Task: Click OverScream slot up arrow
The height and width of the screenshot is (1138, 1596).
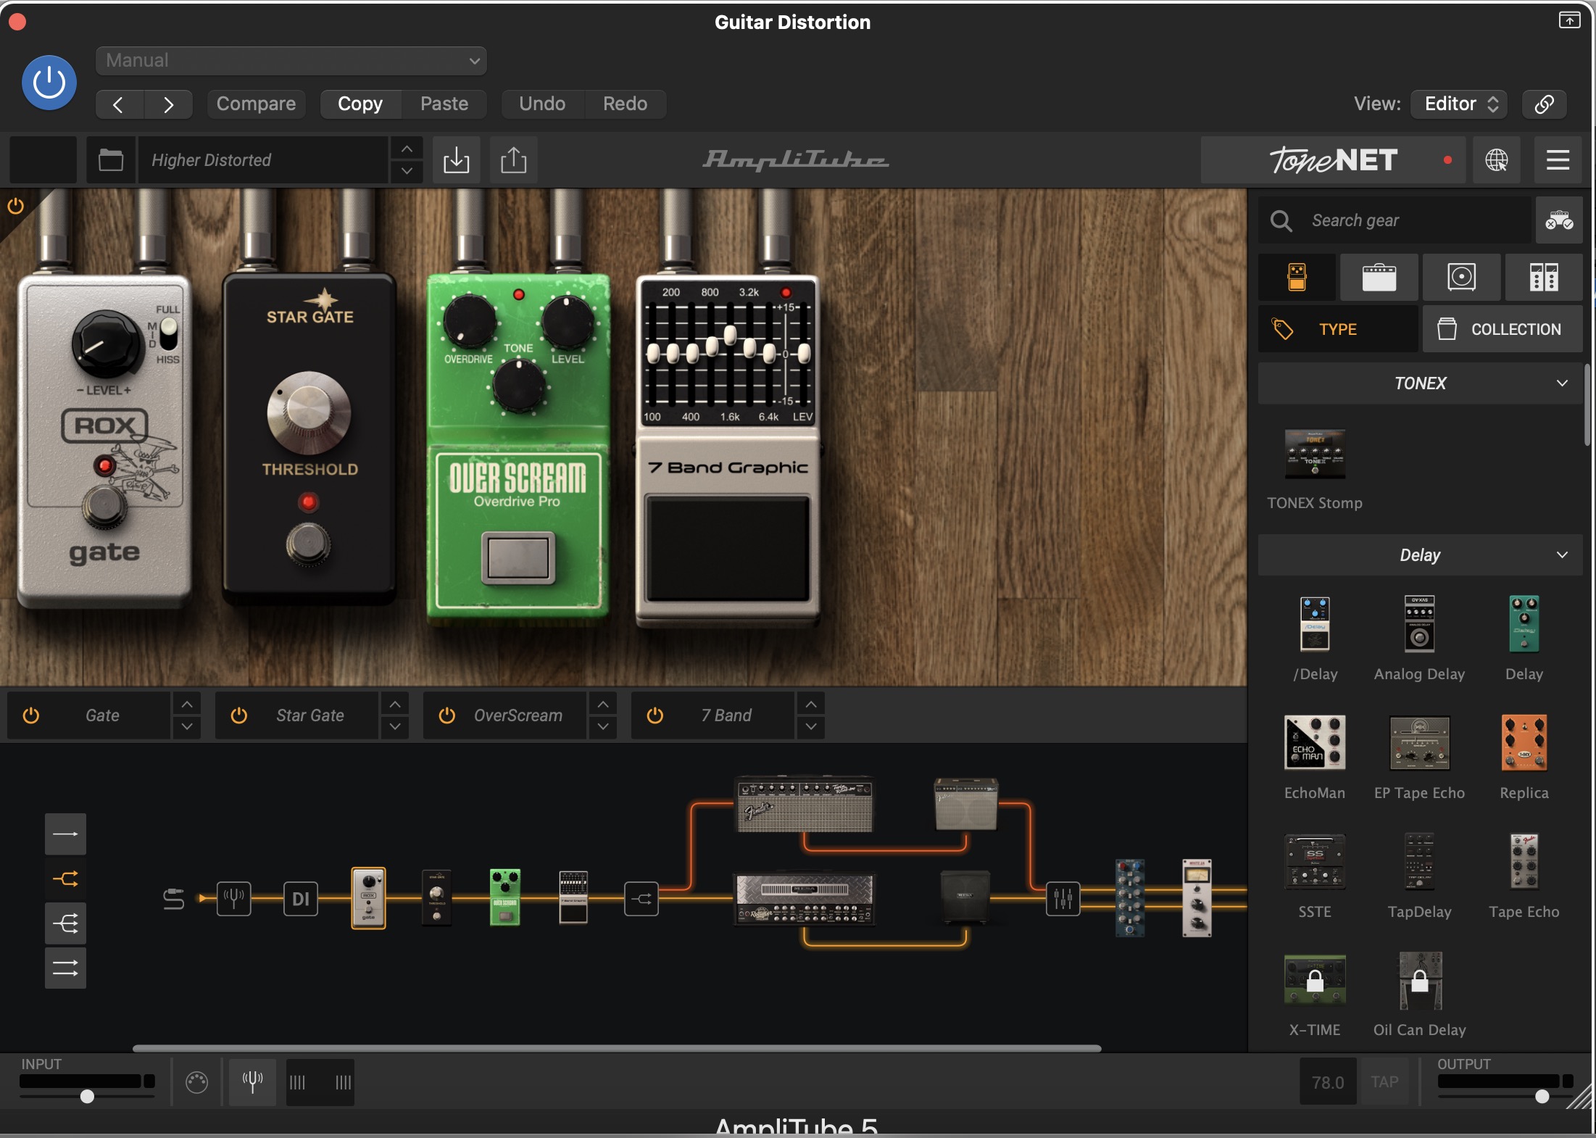Action: pos(603,704)
